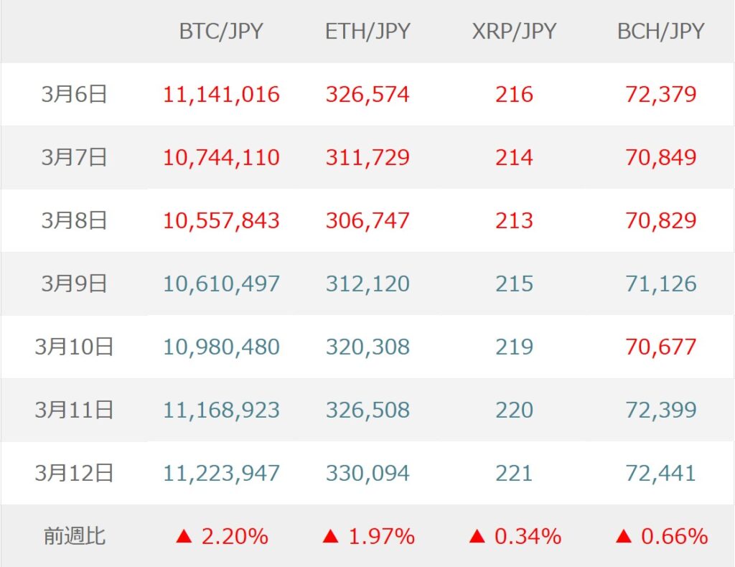Click XRP price 219 on 3月10日

pyautogui.click(x=514, y=347)
